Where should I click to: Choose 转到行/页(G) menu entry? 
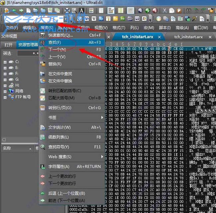72,108
